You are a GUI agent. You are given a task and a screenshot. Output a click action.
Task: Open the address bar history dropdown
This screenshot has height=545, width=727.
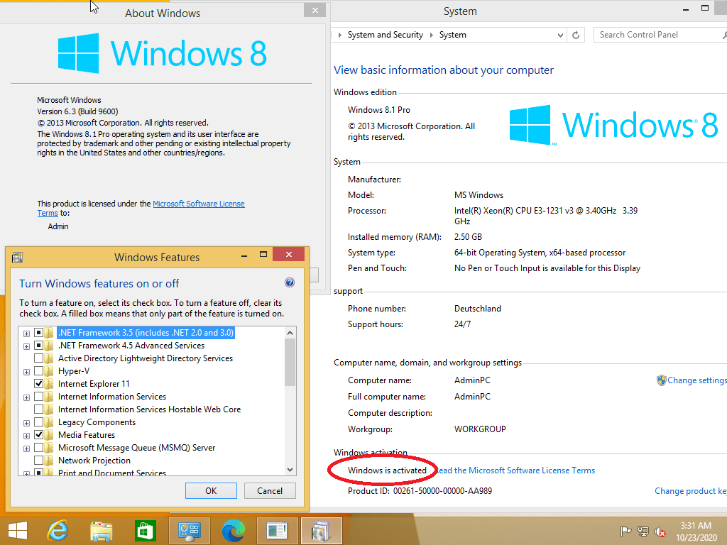(560, 35)
